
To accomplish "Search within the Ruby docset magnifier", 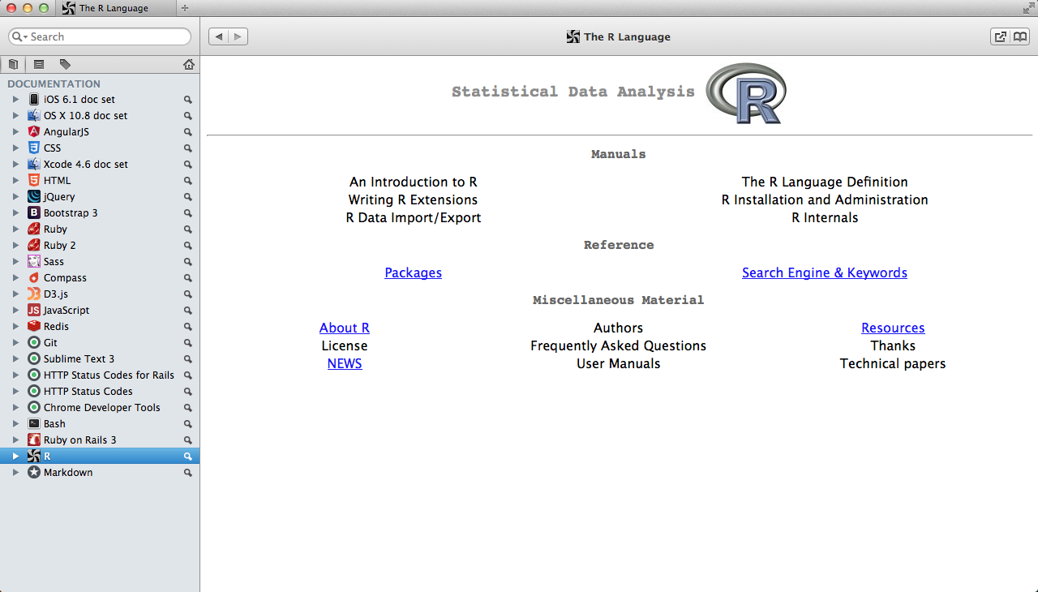I will [x=187, y=230].
